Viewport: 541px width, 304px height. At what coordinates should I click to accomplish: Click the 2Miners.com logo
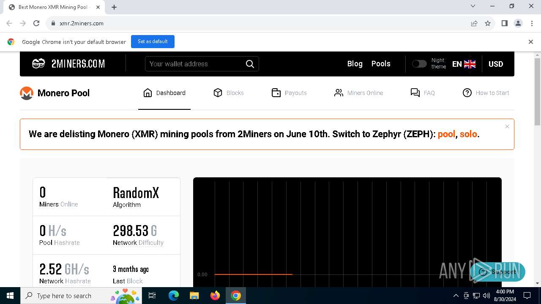point(68,64)
